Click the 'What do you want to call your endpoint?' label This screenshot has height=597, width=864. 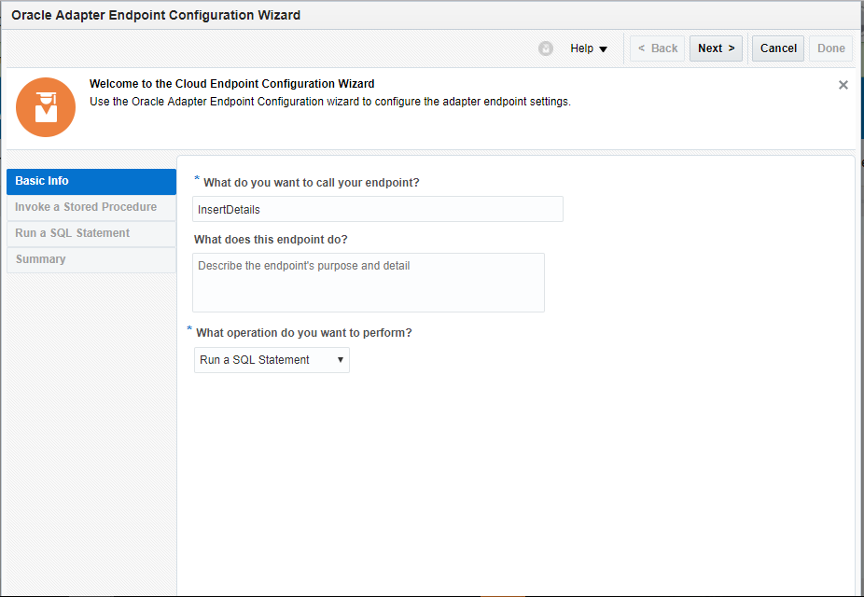(311, 183)
